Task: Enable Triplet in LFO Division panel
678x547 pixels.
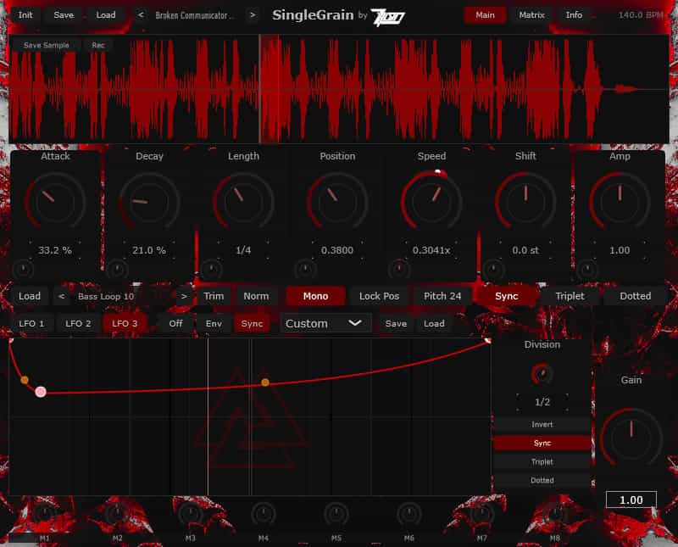Action: click(542, 461)
